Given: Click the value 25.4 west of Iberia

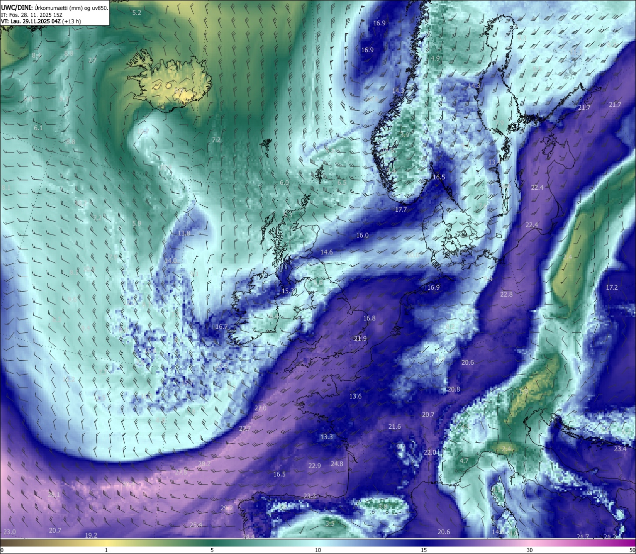Looking at the screenshot, I should click(196, 525).
